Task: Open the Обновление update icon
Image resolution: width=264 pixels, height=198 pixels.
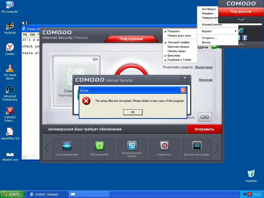Action: [99, 148]
